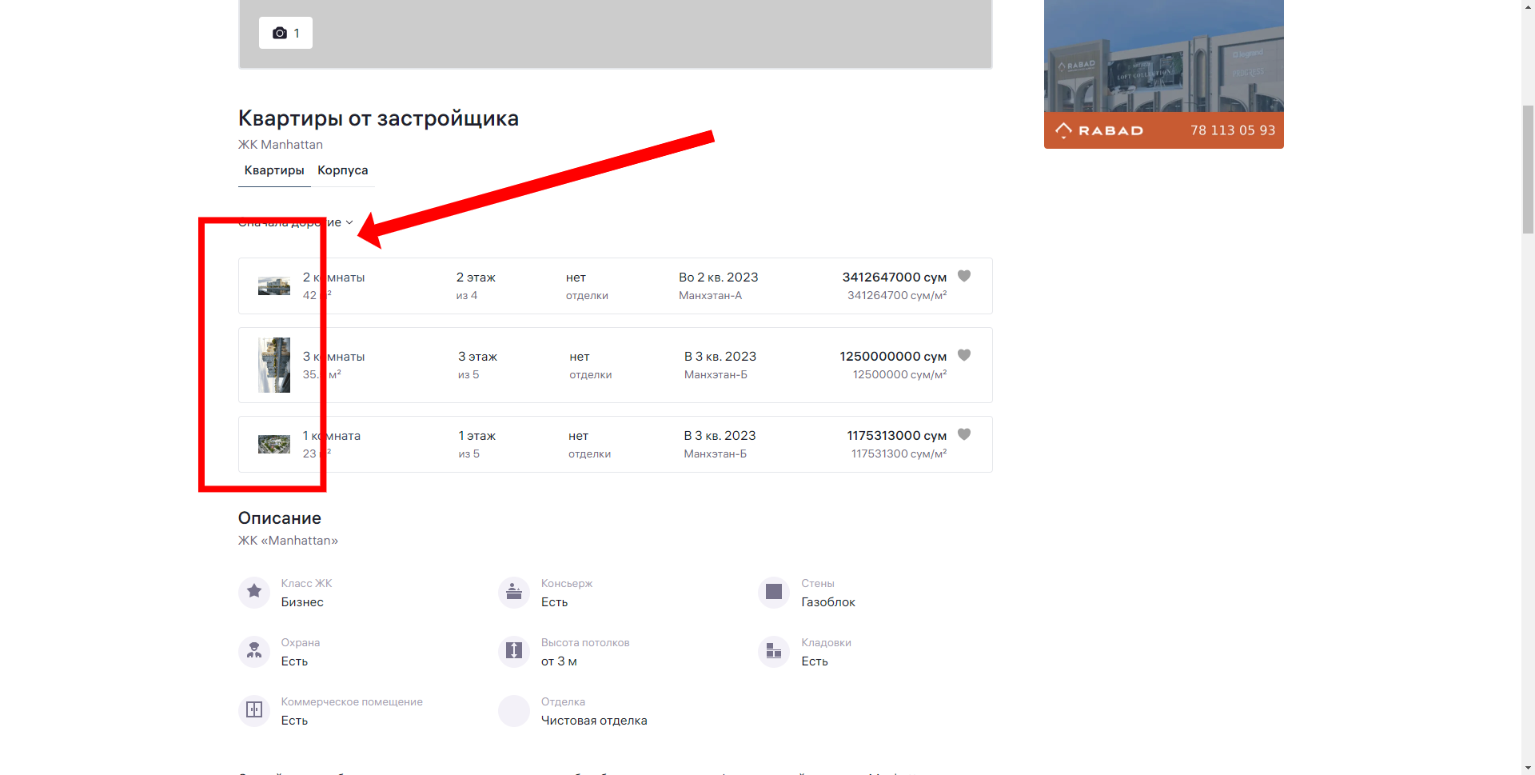Screen dimensions: 1535x775
Task: Click the Описание section heading
Action: (280, 518)
